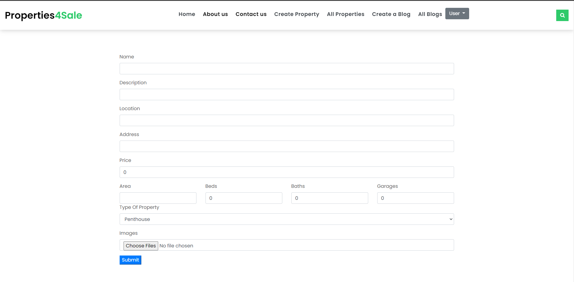Focus the Address input field
Screen dimensions: 574x282
pyautogui.click(x=286, y=146)
